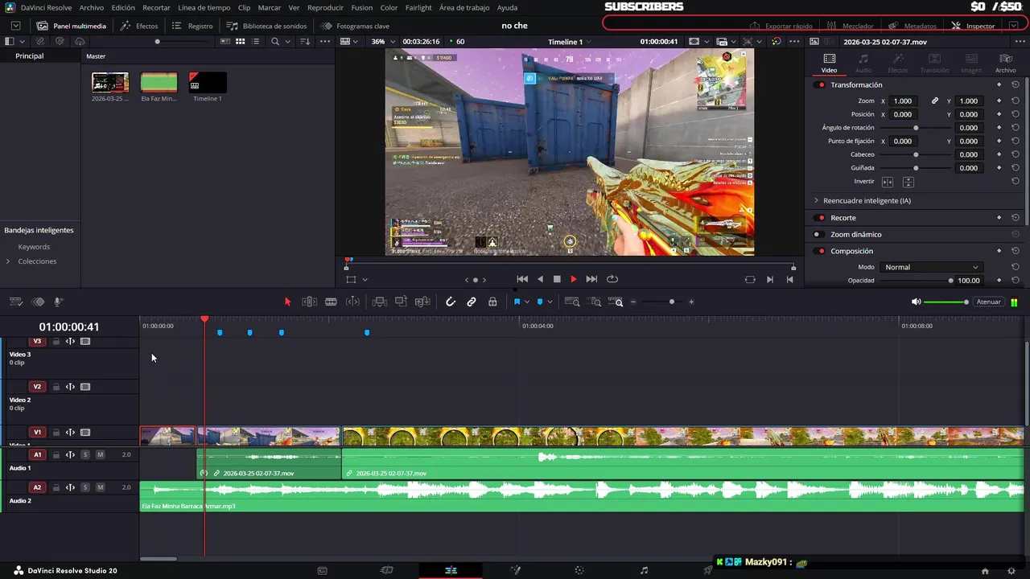This screenshot has height=579, width=1030.
Task: Mute the Audio 1 track M button
Action: pos(100,454)
